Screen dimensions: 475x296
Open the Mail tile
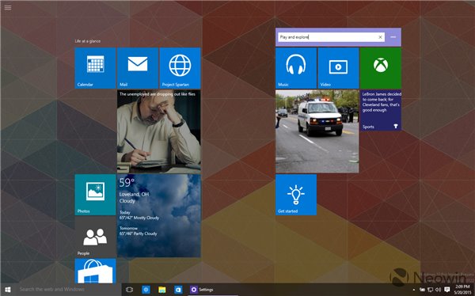click(138, 68)
